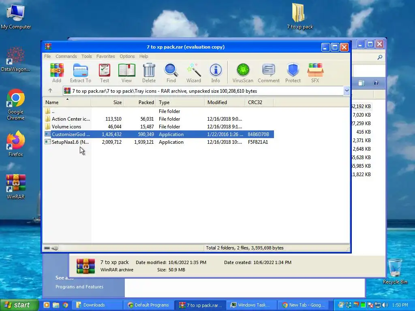Click the 7 to xp pack archive thumbnail in details pane

pyautogui.click(x=86, y=266)
